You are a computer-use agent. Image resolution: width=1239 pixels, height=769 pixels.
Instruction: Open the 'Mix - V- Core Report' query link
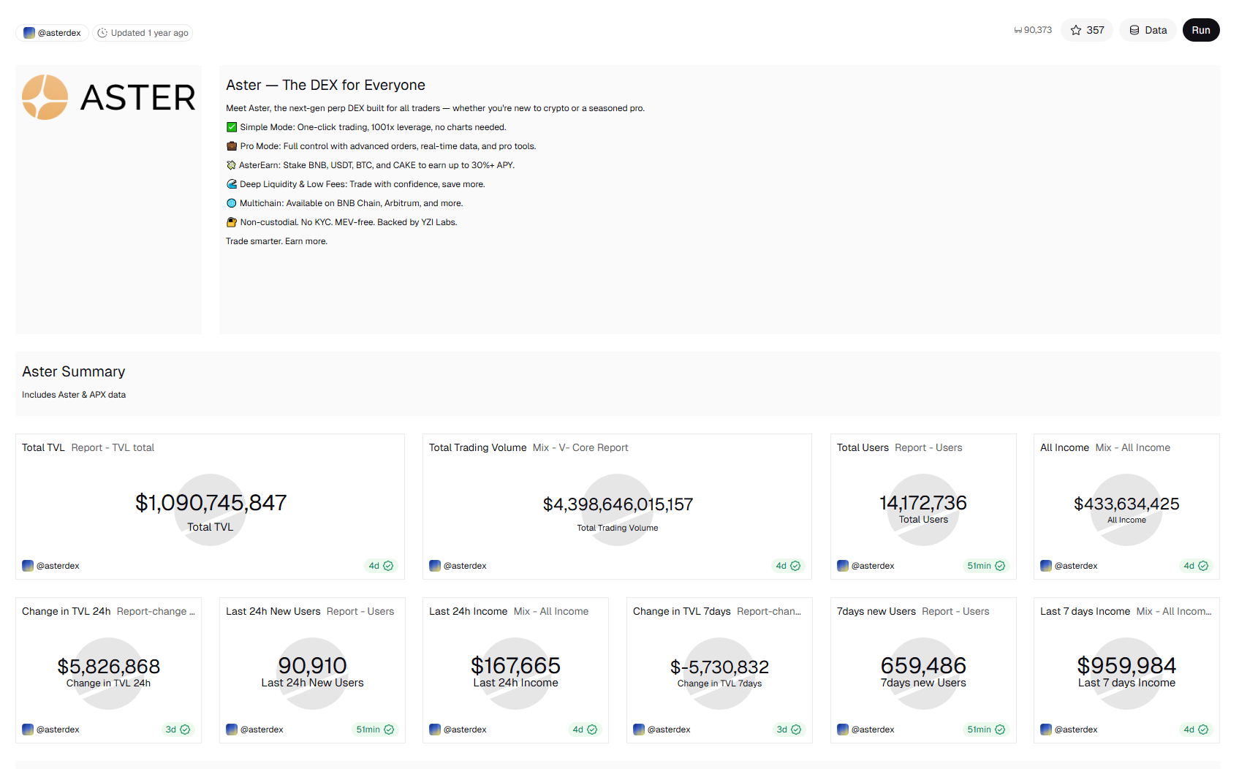580,447
